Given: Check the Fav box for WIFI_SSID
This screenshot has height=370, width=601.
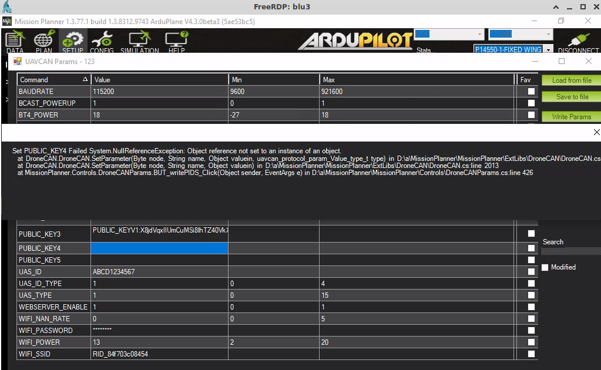Looking at the screenshot, I should (x=531, y=354).
